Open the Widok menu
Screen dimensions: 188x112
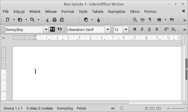(x=35, y=12)
